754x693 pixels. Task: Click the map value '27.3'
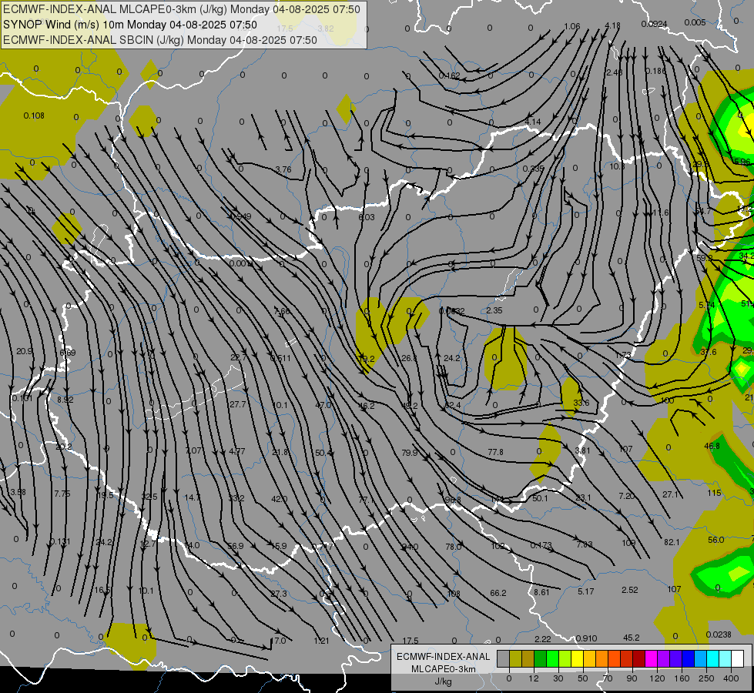pos(279,594)
